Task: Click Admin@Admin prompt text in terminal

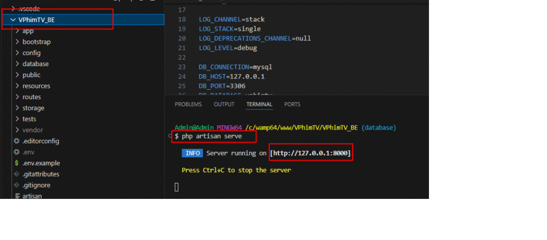Action: [x=194, y=128]
